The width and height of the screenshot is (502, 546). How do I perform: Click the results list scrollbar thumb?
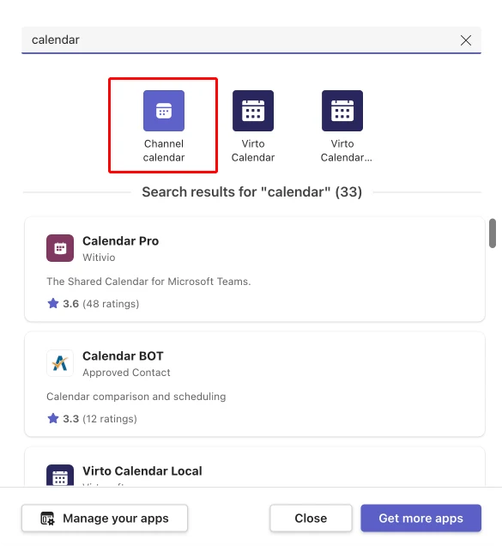tap(493, 234)
